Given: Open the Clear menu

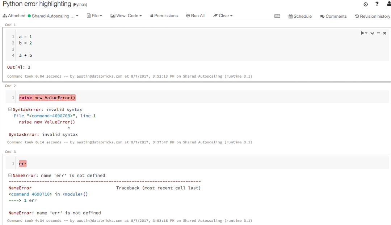Looking at the screenshot, I should [223, 16].
